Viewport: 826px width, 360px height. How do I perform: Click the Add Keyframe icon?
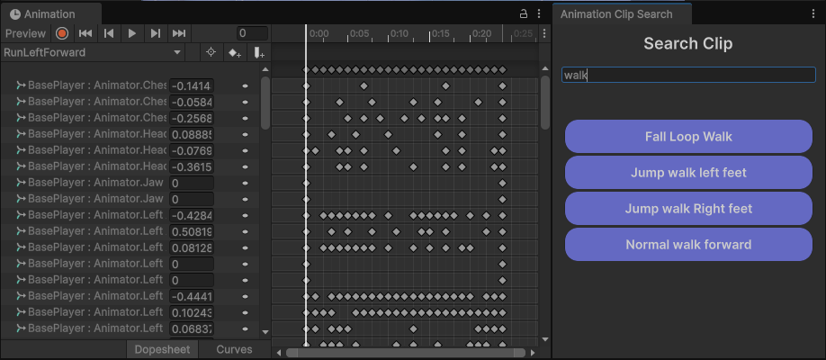pyautogui.click(x=234, y=53)
